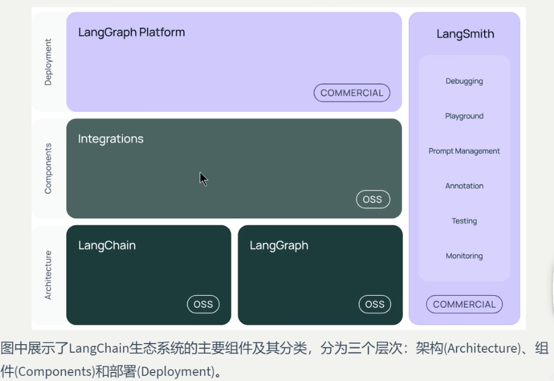Viewport: 554px width, 381px height.
Task: Select the Annotation entry in LangSmith
Action: pos(464,186)
